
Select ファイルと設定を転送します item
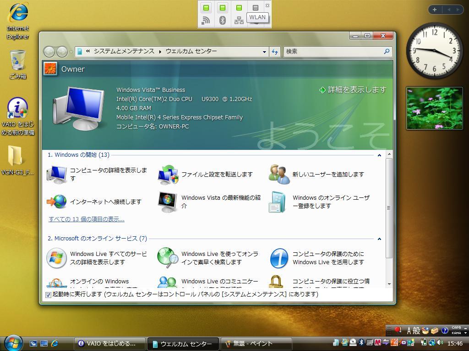coord(206,174)
